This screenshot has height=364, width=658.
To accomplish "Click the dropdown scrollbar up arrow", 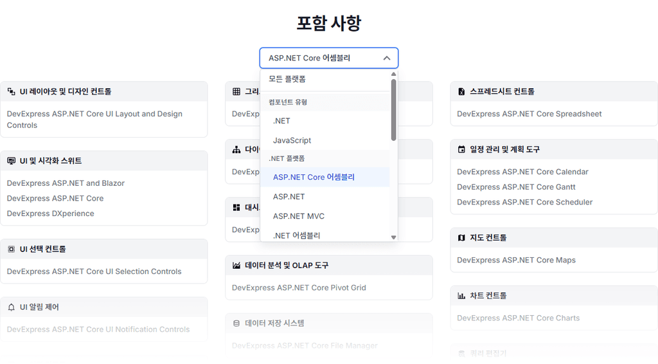I will click(394, 74).
